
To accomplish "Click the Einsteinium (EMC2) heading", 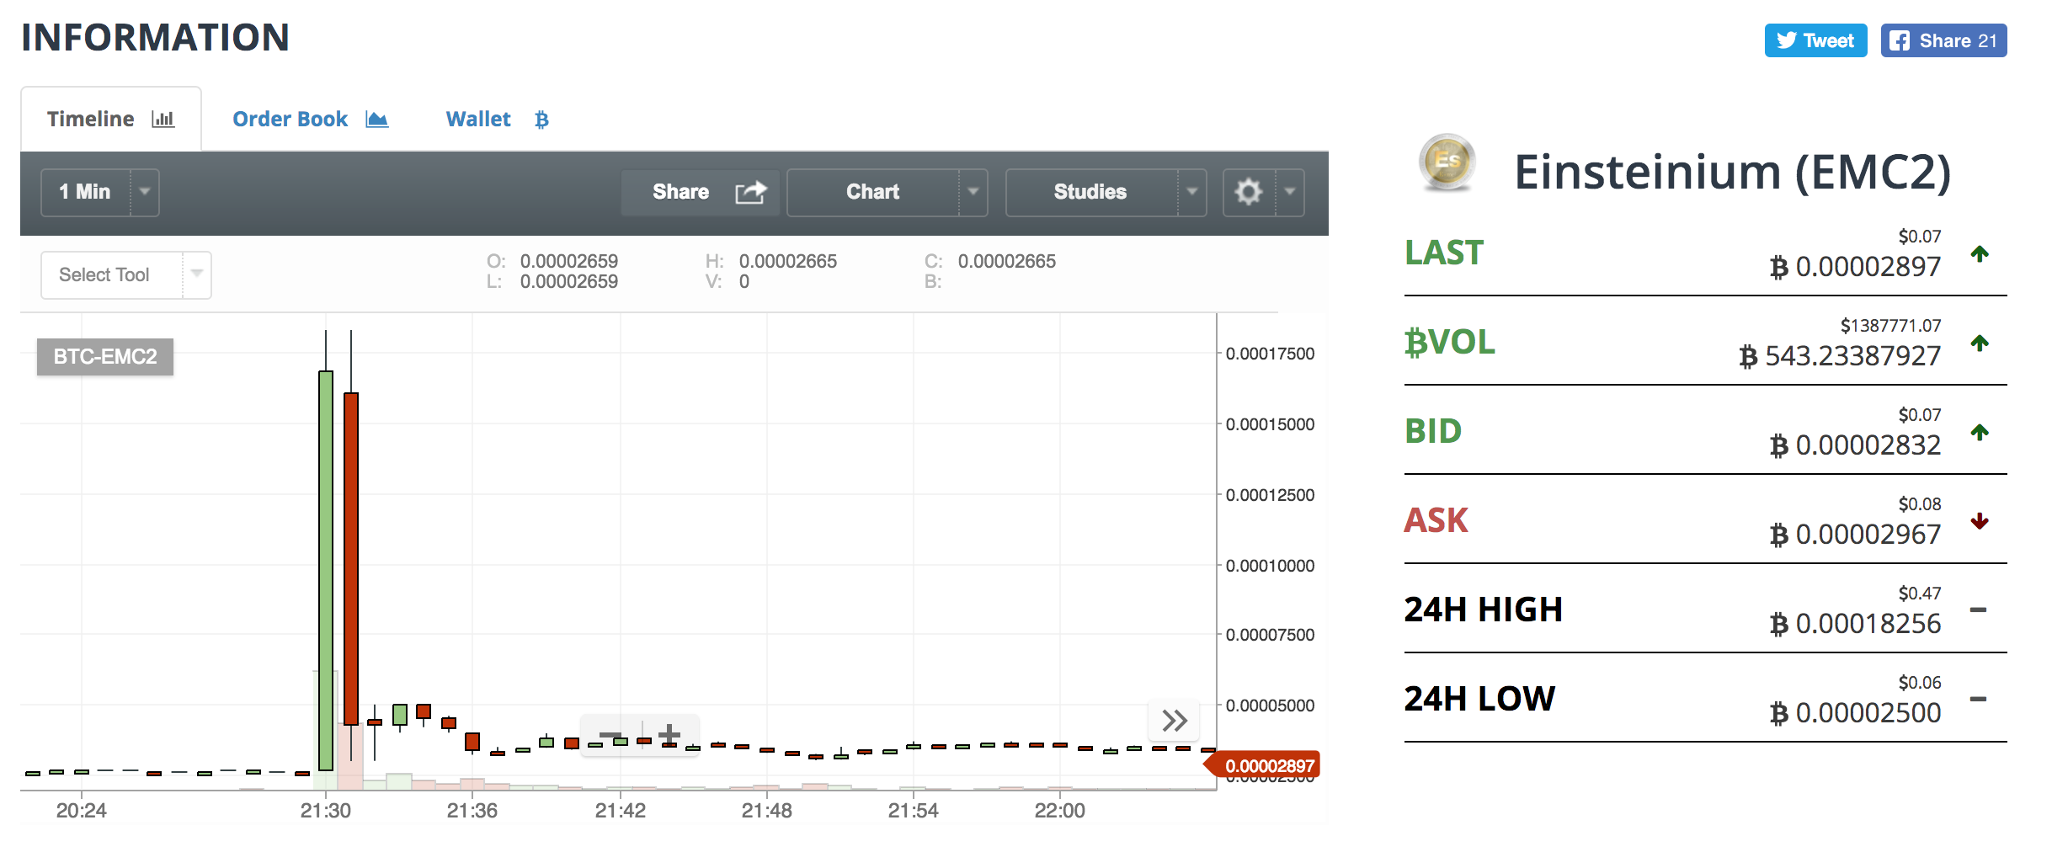I will coord(1732,172).
